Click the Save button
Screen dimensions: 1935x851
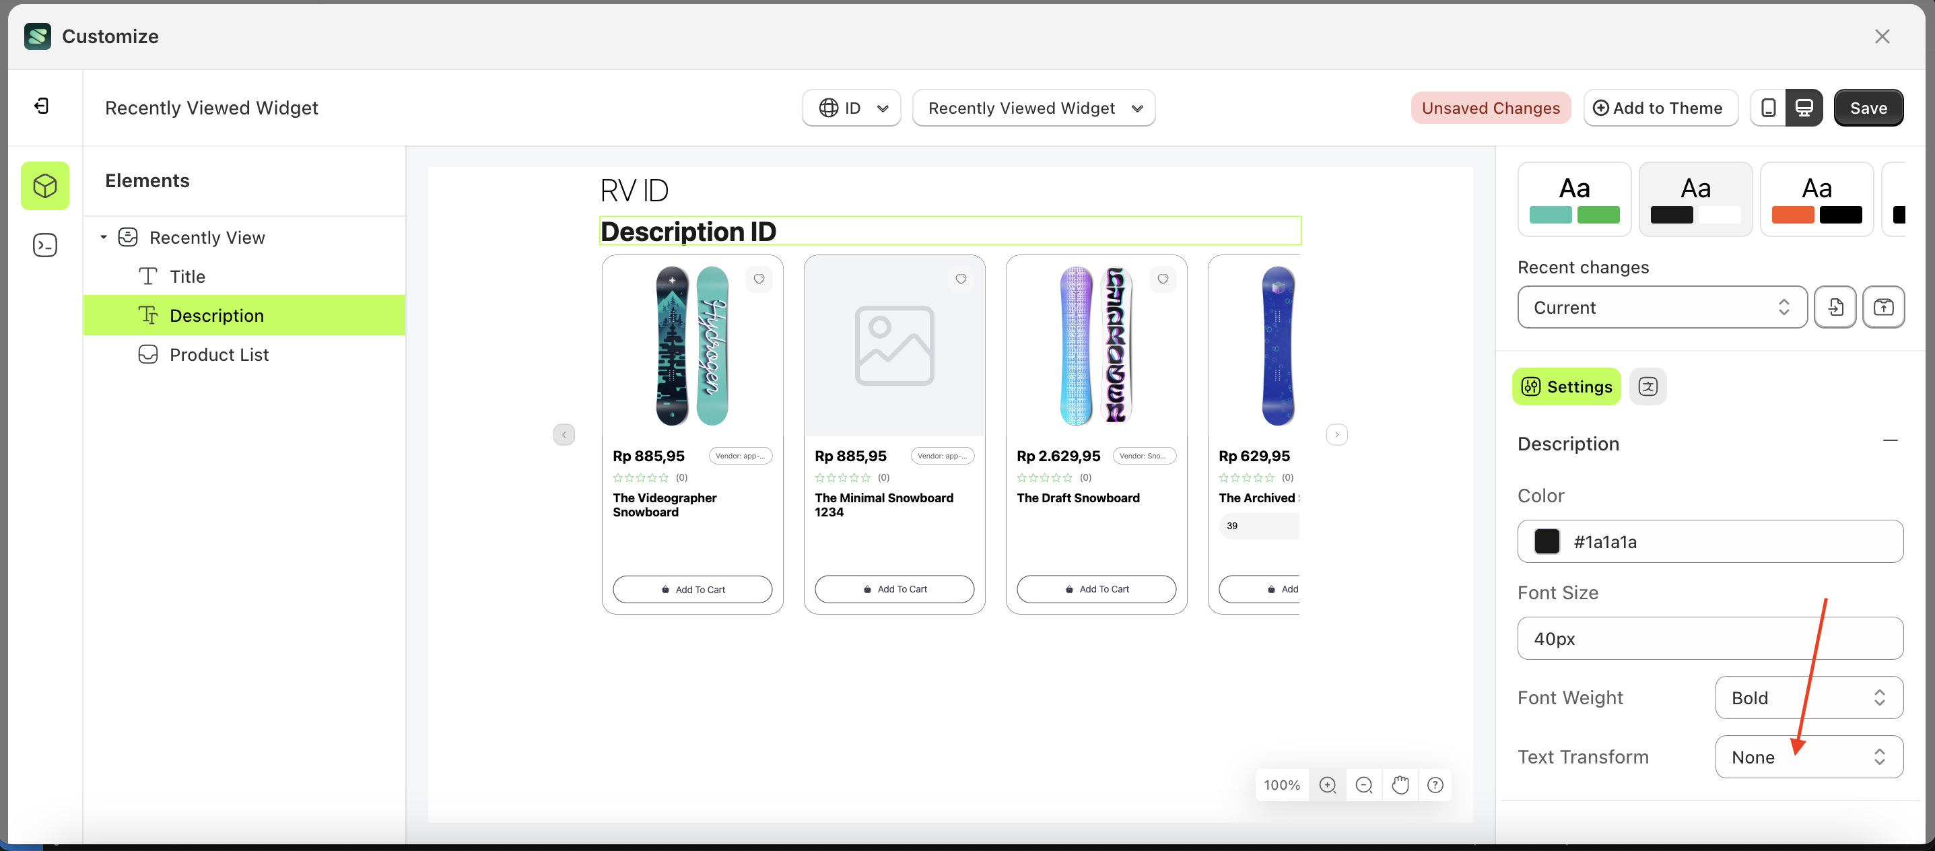tap(1868, 108)
